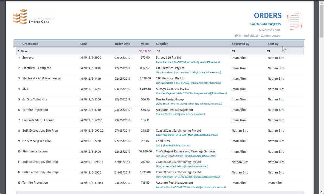Sort by the OrderName column header
This screenshot has height=194, width=324.
coord(30,44)
